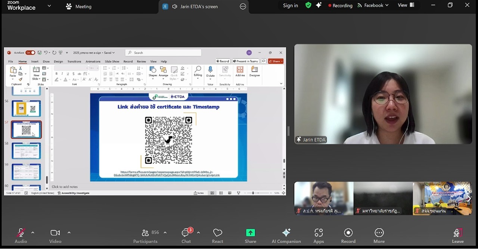Click the Editing search icon

coord(198,69)
